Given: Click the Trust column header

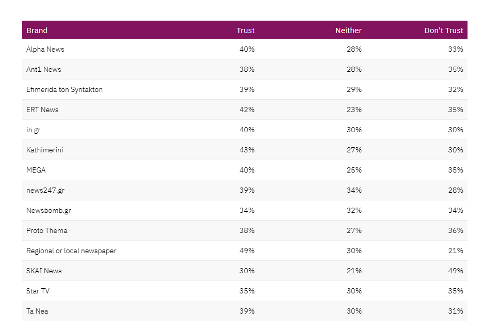Looking at the screenshot, I should coord(245,30).
